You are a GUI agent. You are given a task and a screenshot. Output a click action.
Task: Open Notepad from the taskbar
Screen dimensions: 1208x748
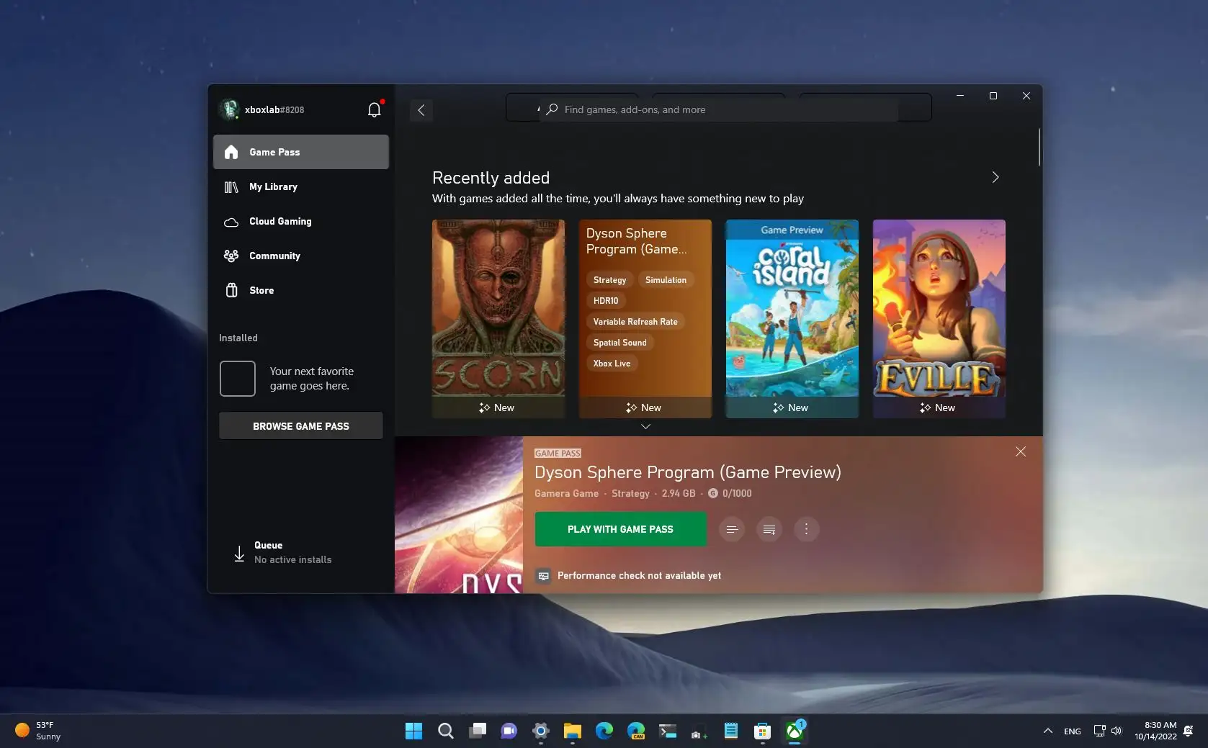click(731, 731)
